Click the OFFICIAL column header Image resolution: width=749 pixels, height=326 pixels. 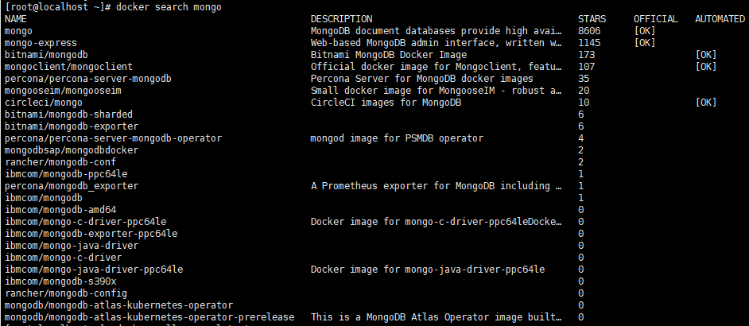(655, 19)
